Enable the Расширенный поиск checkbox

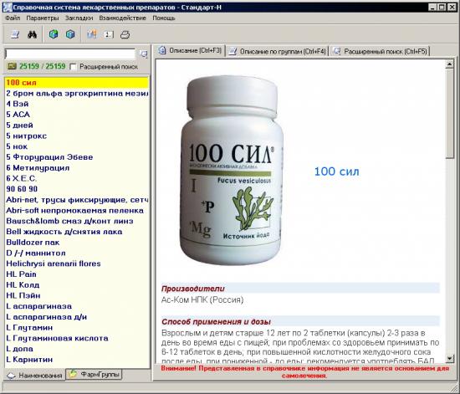pos(73,67)
